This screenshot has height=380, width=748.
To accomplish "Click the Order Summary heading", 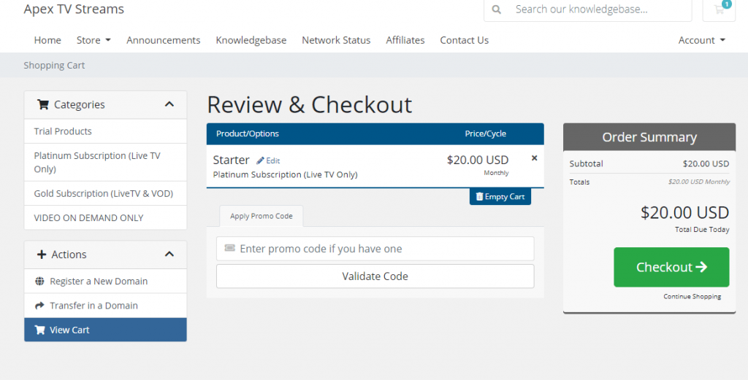I will pos(649,137).
